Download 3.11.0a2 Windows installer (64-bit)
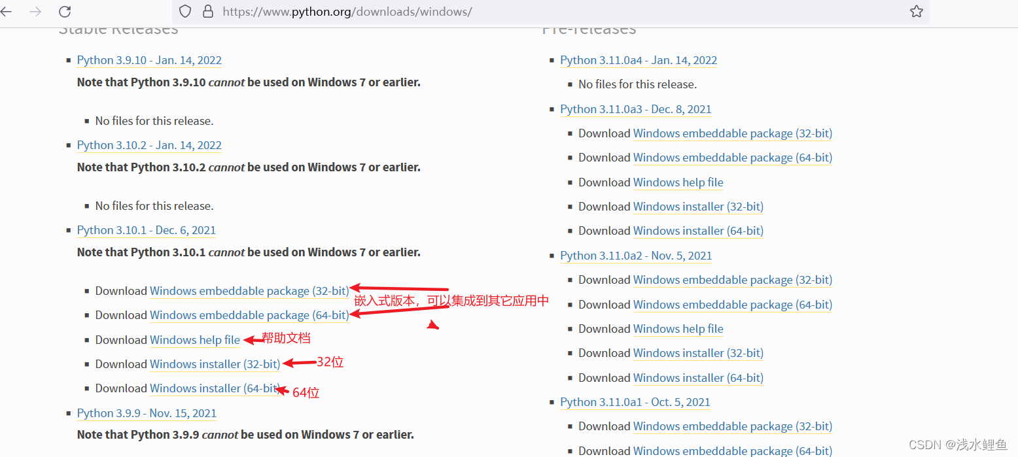The height and width of the screenshot is (457, 1018). point(698,378)
